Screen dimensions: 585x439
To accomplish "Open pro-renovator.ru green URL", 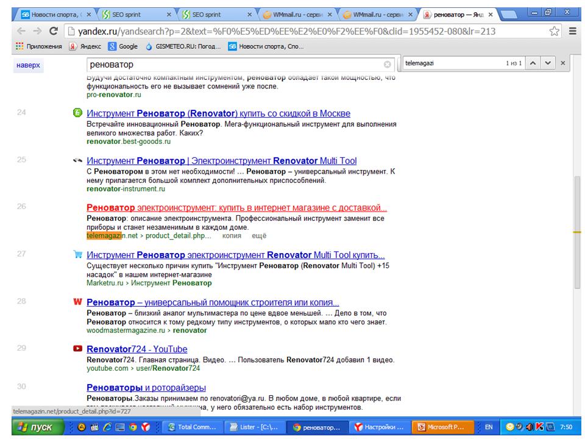I will [114, 95].
